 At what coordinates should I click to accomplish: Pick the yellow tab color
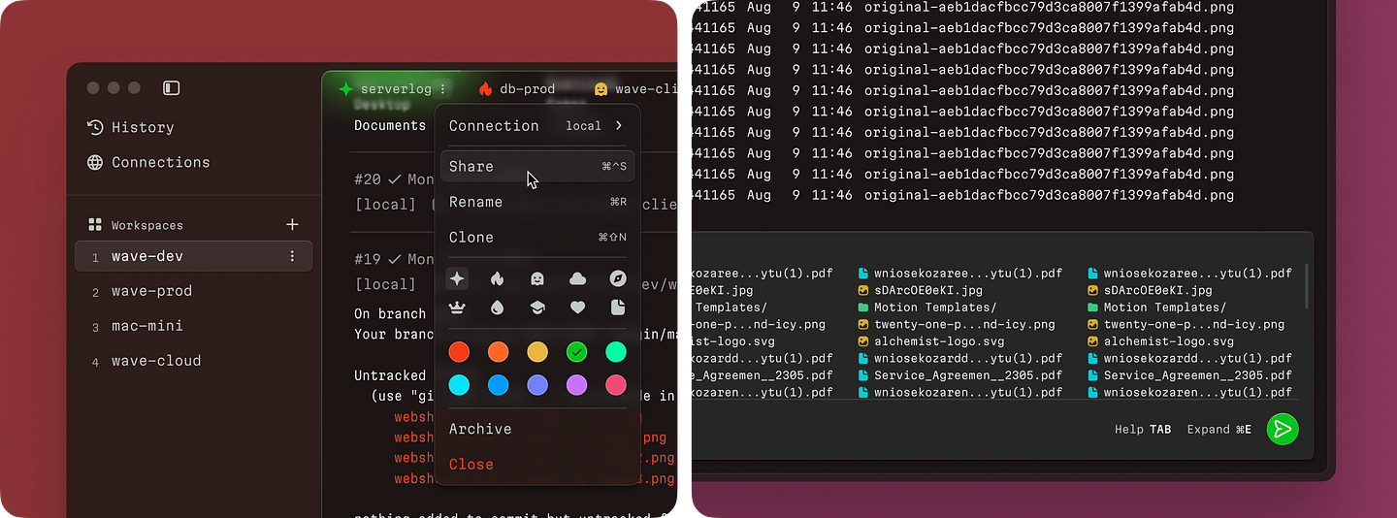[x=537, y=352]
